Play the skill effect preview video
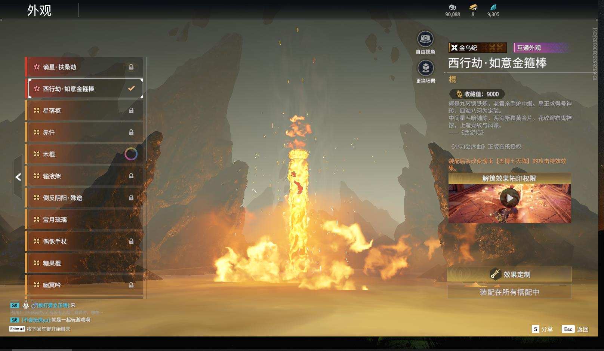Screen dimensions: 604x351 (x=509, y=198)
